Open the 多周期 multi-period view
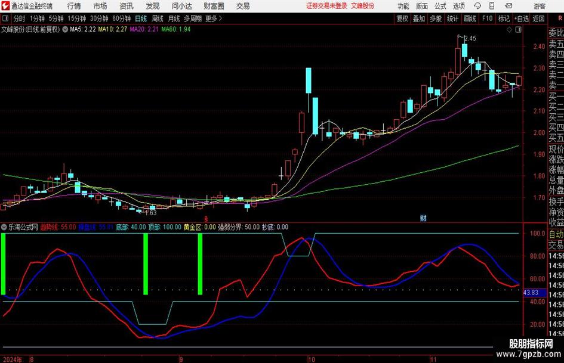Image resolution: width=564 pixels, height=363 pixels. pyautogui.click(x=193, y=18)
